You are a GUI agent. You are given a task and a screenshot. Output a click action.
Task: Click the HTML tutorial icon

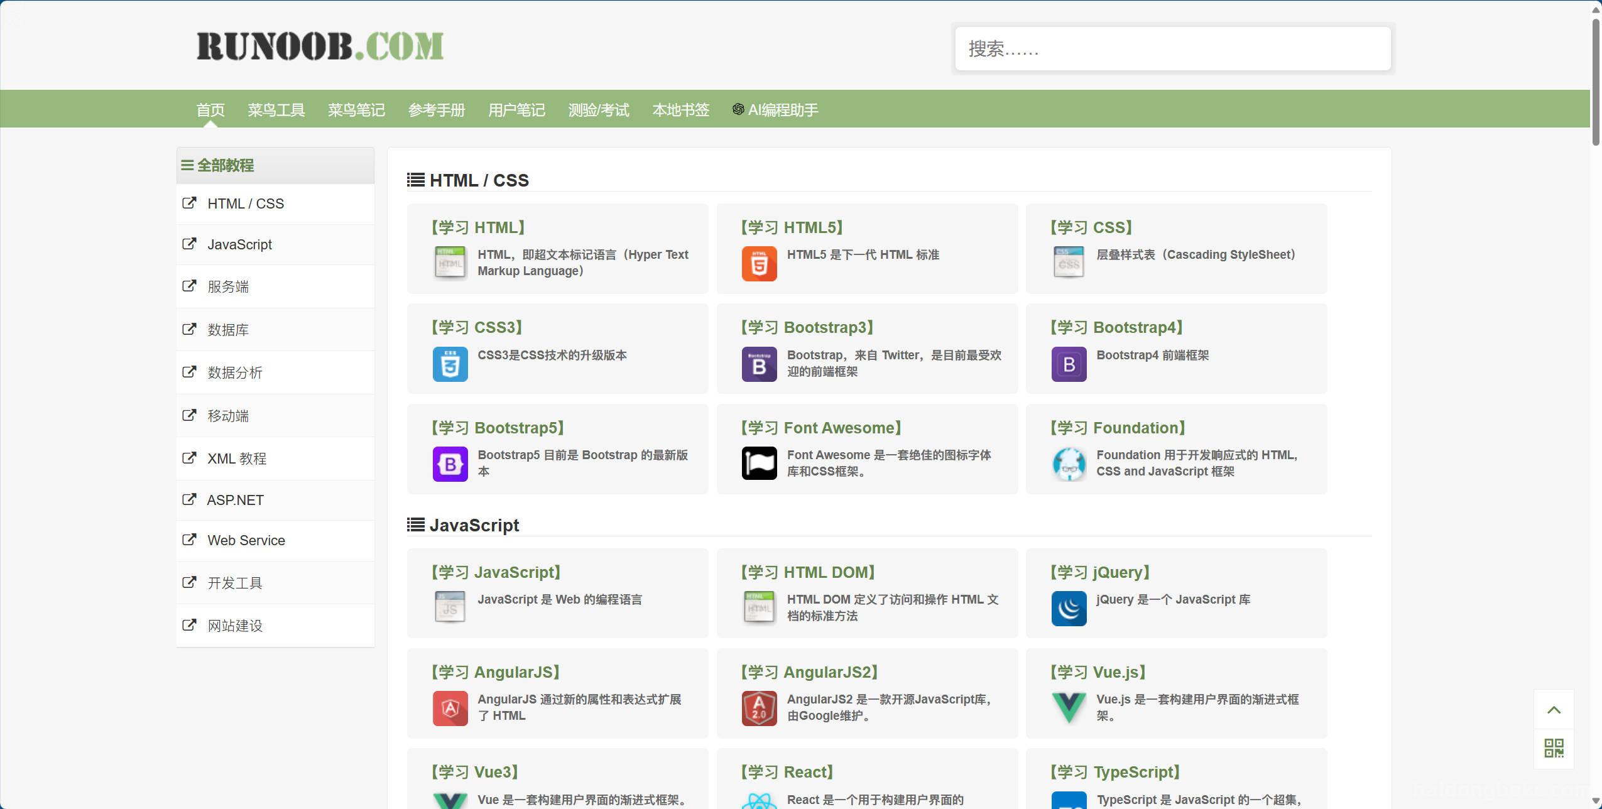click(x=450, y=263)
